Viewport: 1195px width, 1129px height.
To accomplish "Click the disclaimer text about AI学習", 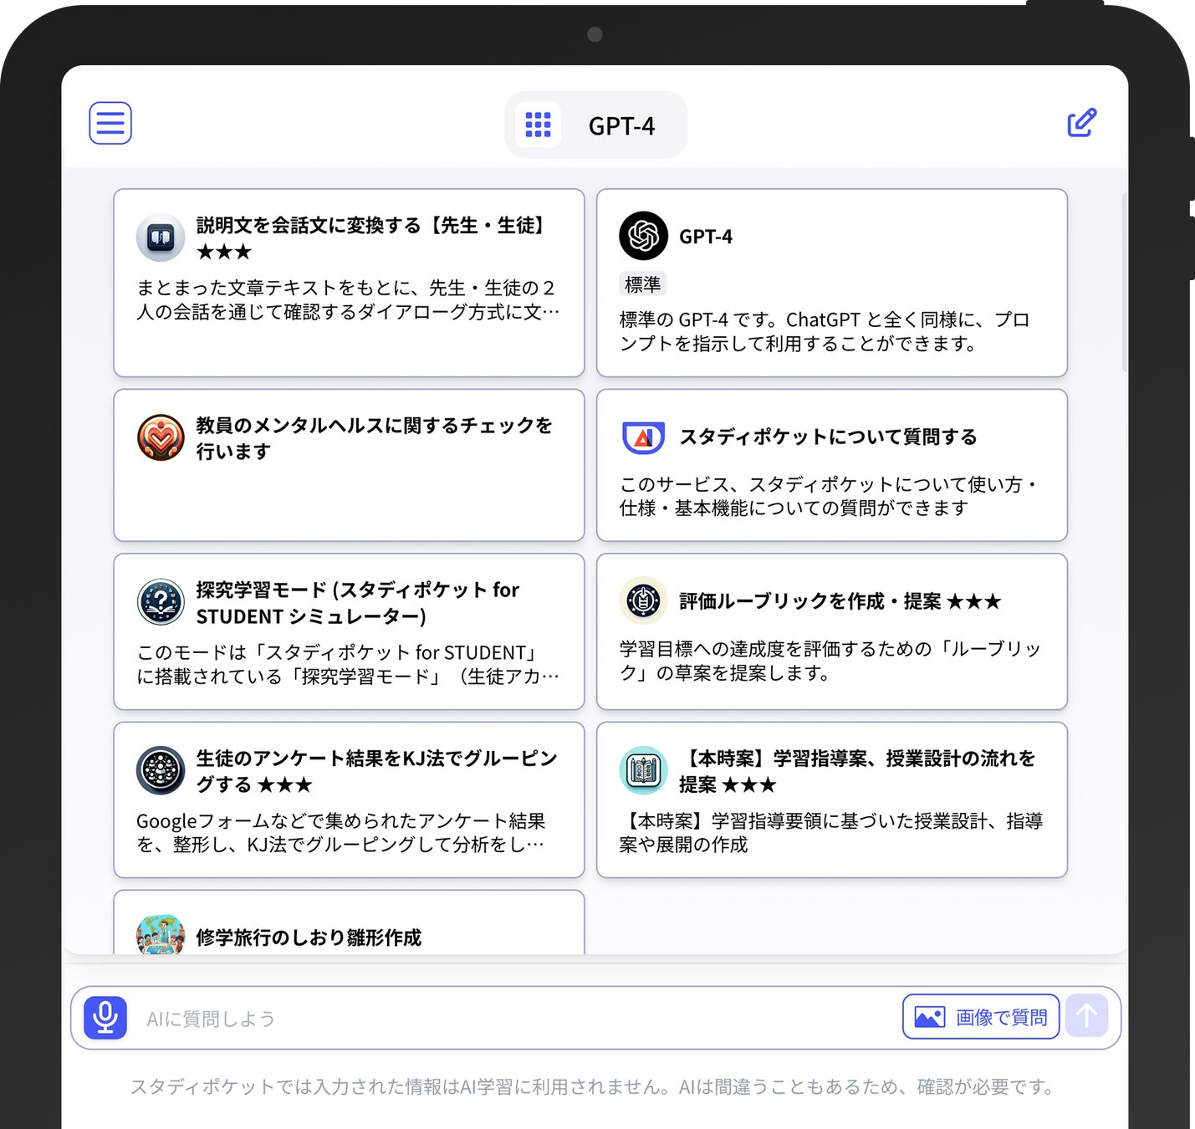I will 594,1086.
